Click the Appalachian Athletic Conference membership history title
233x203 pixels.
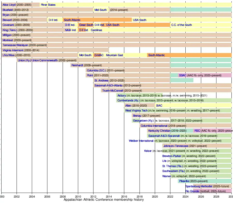pos(104,200)
